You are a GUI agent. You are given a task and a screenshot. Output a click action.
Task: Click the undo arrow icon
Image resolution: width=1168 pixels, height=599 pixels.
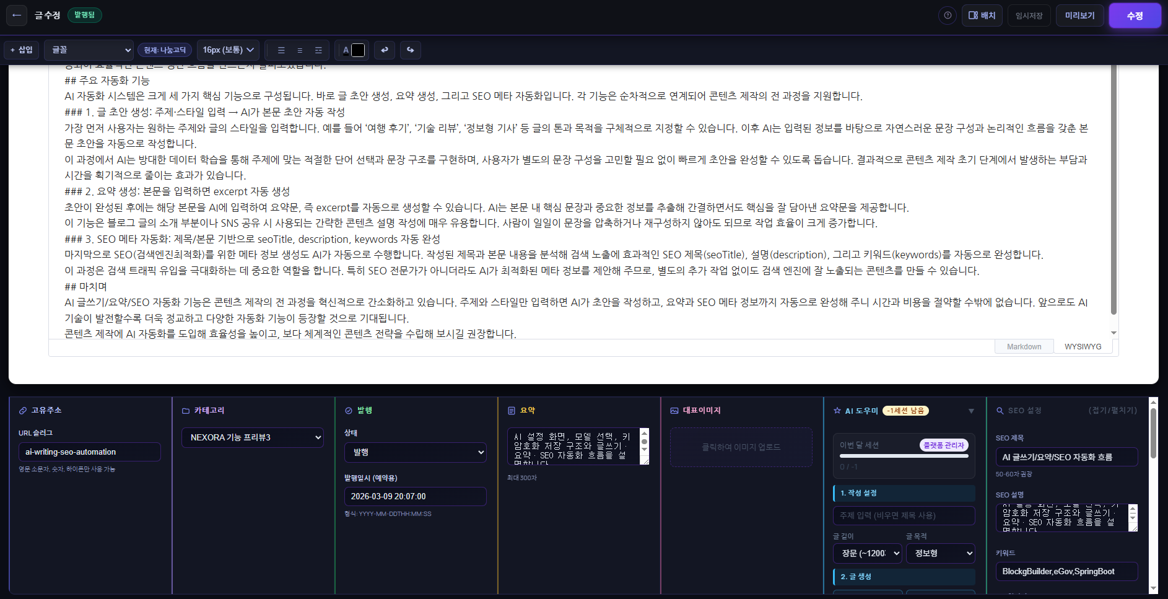pos(385,50)
